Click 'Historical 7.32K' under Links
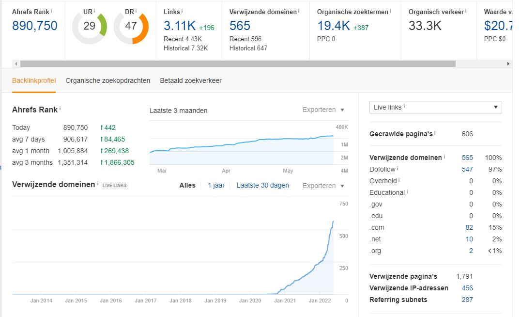 point(186,48)
